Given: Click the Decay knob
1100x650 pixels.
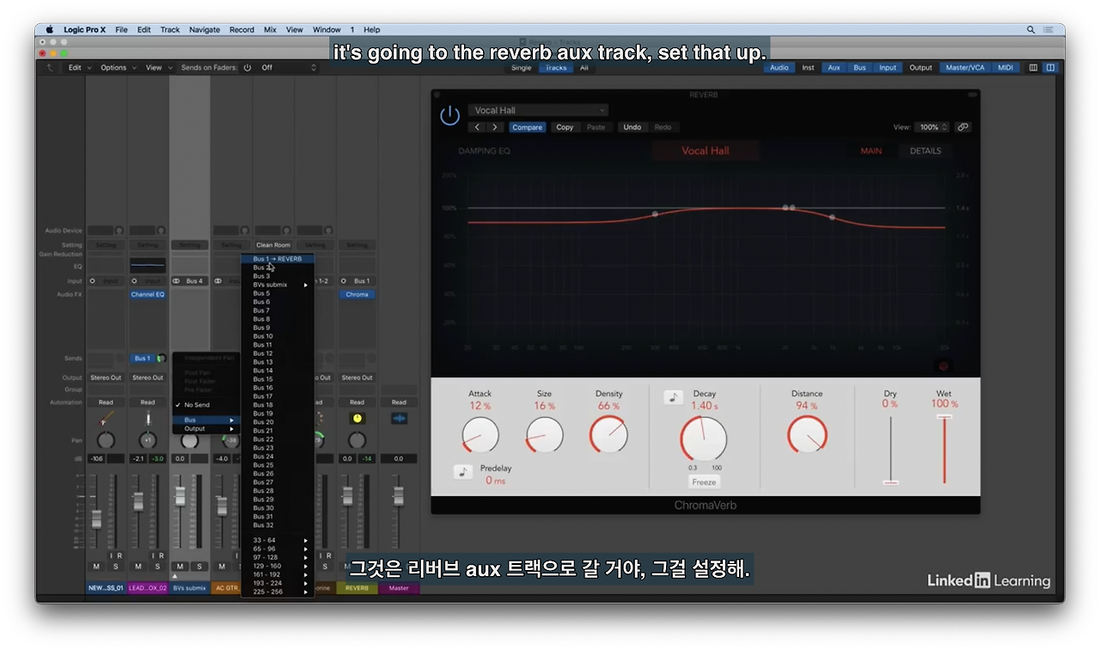Looking at the screenshot, I should pyautogui.click(x=703, y=439).
